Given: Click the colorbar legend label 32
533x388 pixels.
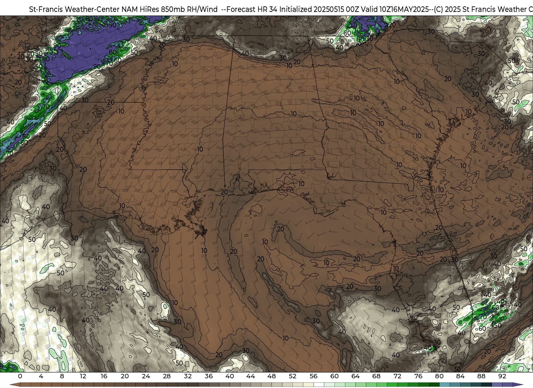Looking at the screenshot, I should click(188, 376).
